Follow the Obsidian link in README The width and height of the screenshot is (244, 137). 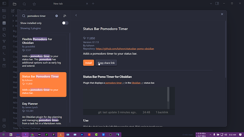click(136, 83)
